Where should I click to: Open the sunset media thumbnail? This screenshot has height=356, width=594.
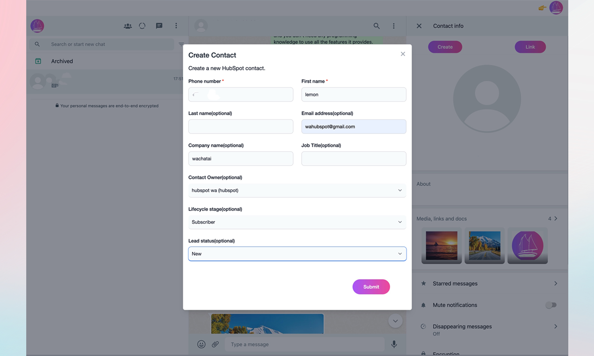[442, 245]
